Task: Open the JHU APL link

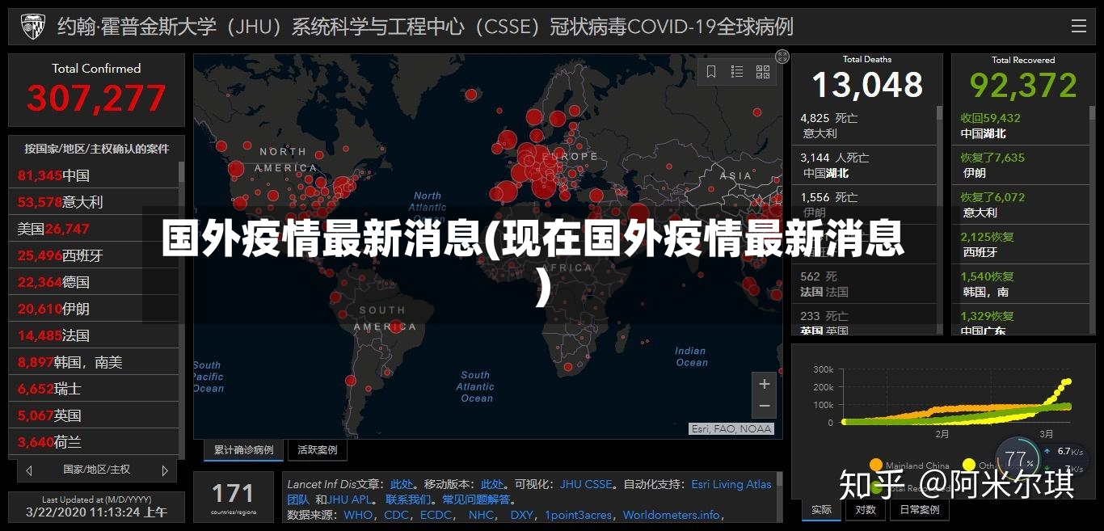Action: coord(349,499)
